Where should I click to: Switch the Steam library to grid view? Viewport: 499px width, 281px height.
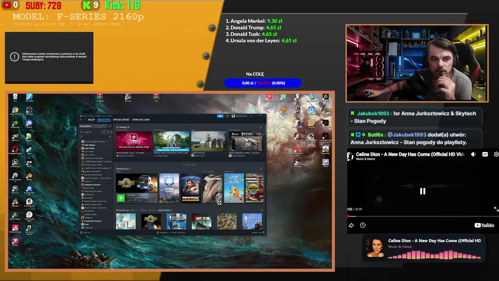tap(110, 126)
